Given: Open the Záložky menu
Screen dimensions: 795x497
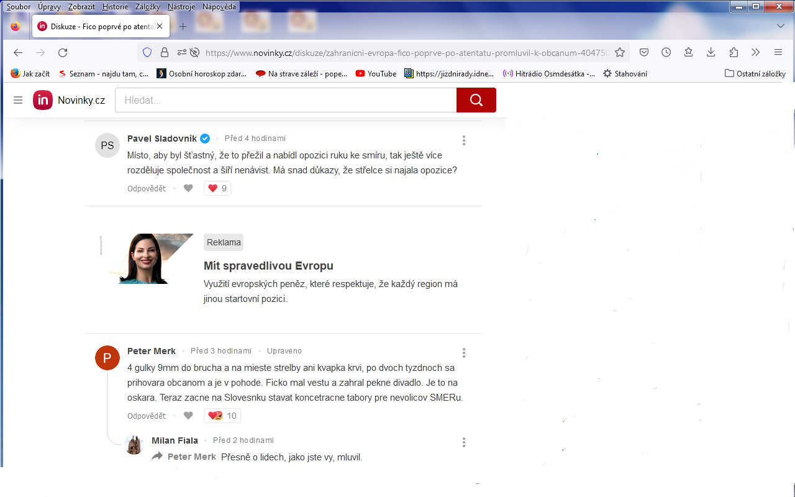Looking at the screenshot, I should point(147,6).
